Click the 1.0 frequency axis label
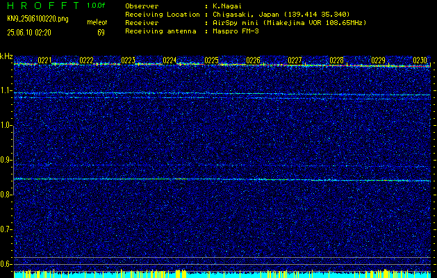 point(6,126)
